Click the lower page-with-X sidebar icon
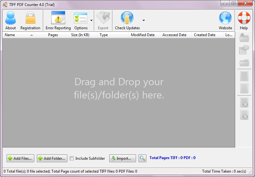Image resolution: width=255 pixels, height=177 pixels. coord(244,115)
